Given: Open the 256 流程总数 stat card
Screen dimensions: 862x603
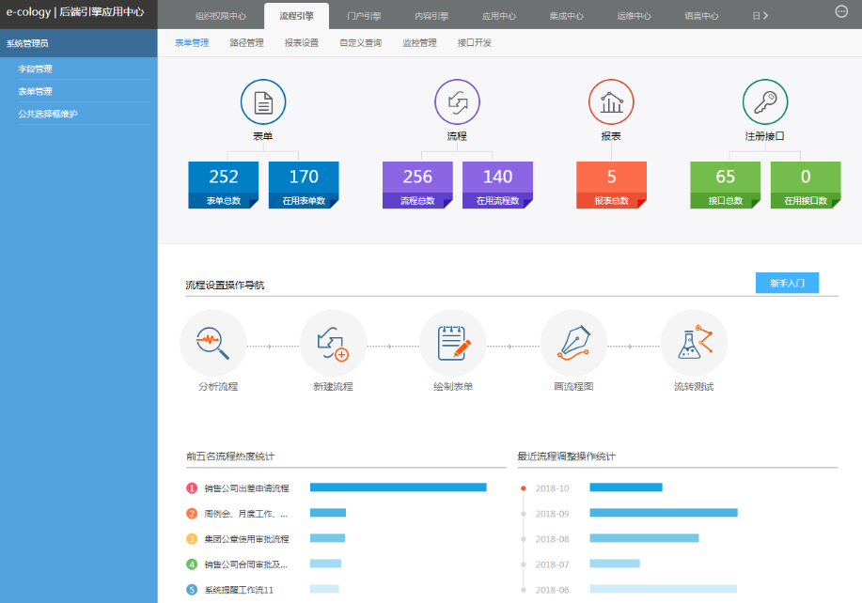Looking at the screenshot, I should [x=417, y=185].
